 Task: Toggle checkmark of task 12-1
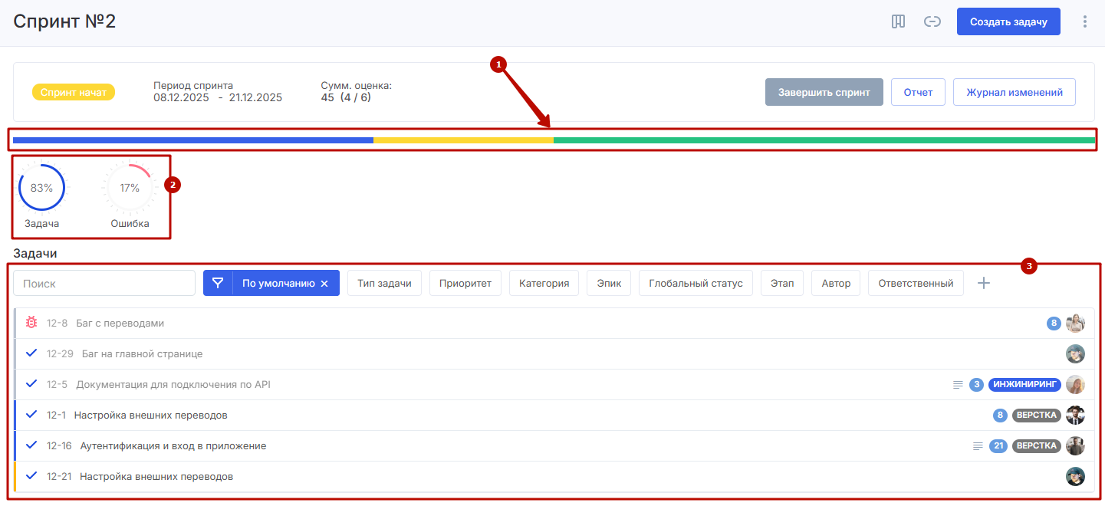31,415
